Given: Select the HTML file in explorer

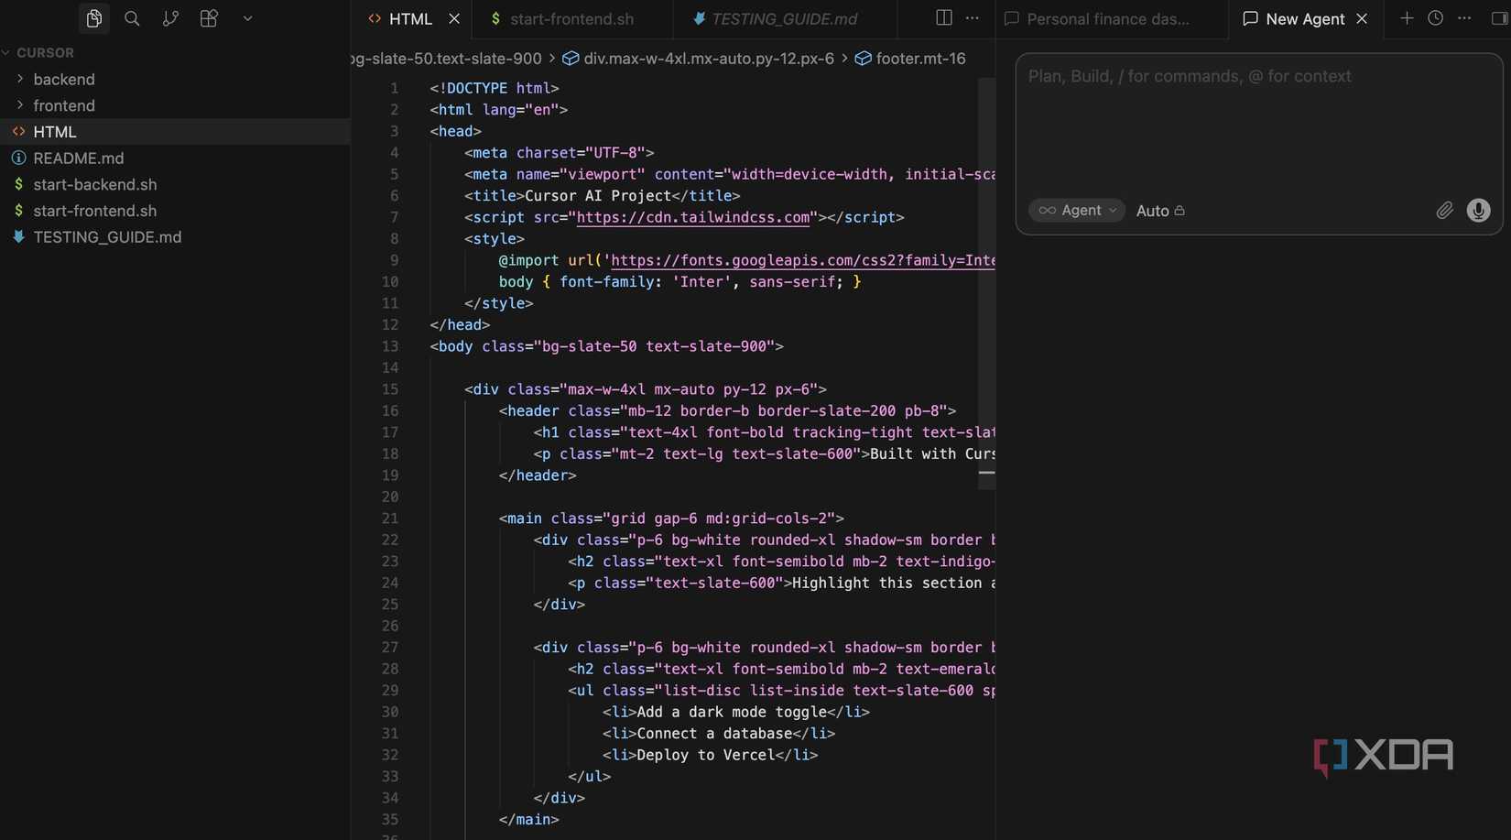Looking at the screenshot, I should (175, 132).
